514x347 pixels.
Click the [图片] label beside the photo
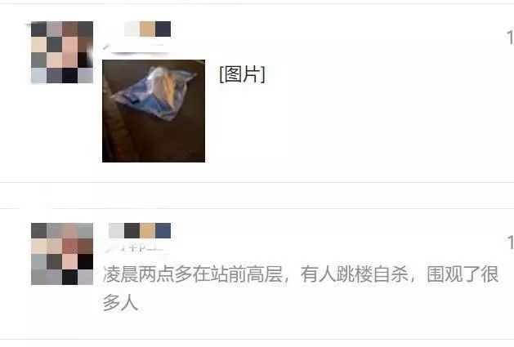[242, 74]
